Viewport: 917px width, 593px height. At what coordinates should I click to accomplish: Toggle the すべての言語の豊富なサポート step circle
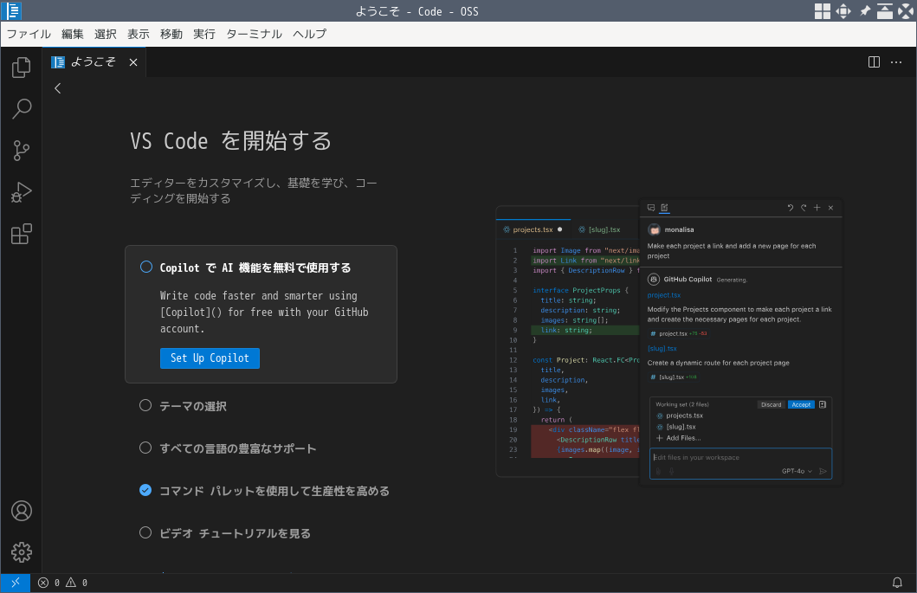[x=145, y=448]
